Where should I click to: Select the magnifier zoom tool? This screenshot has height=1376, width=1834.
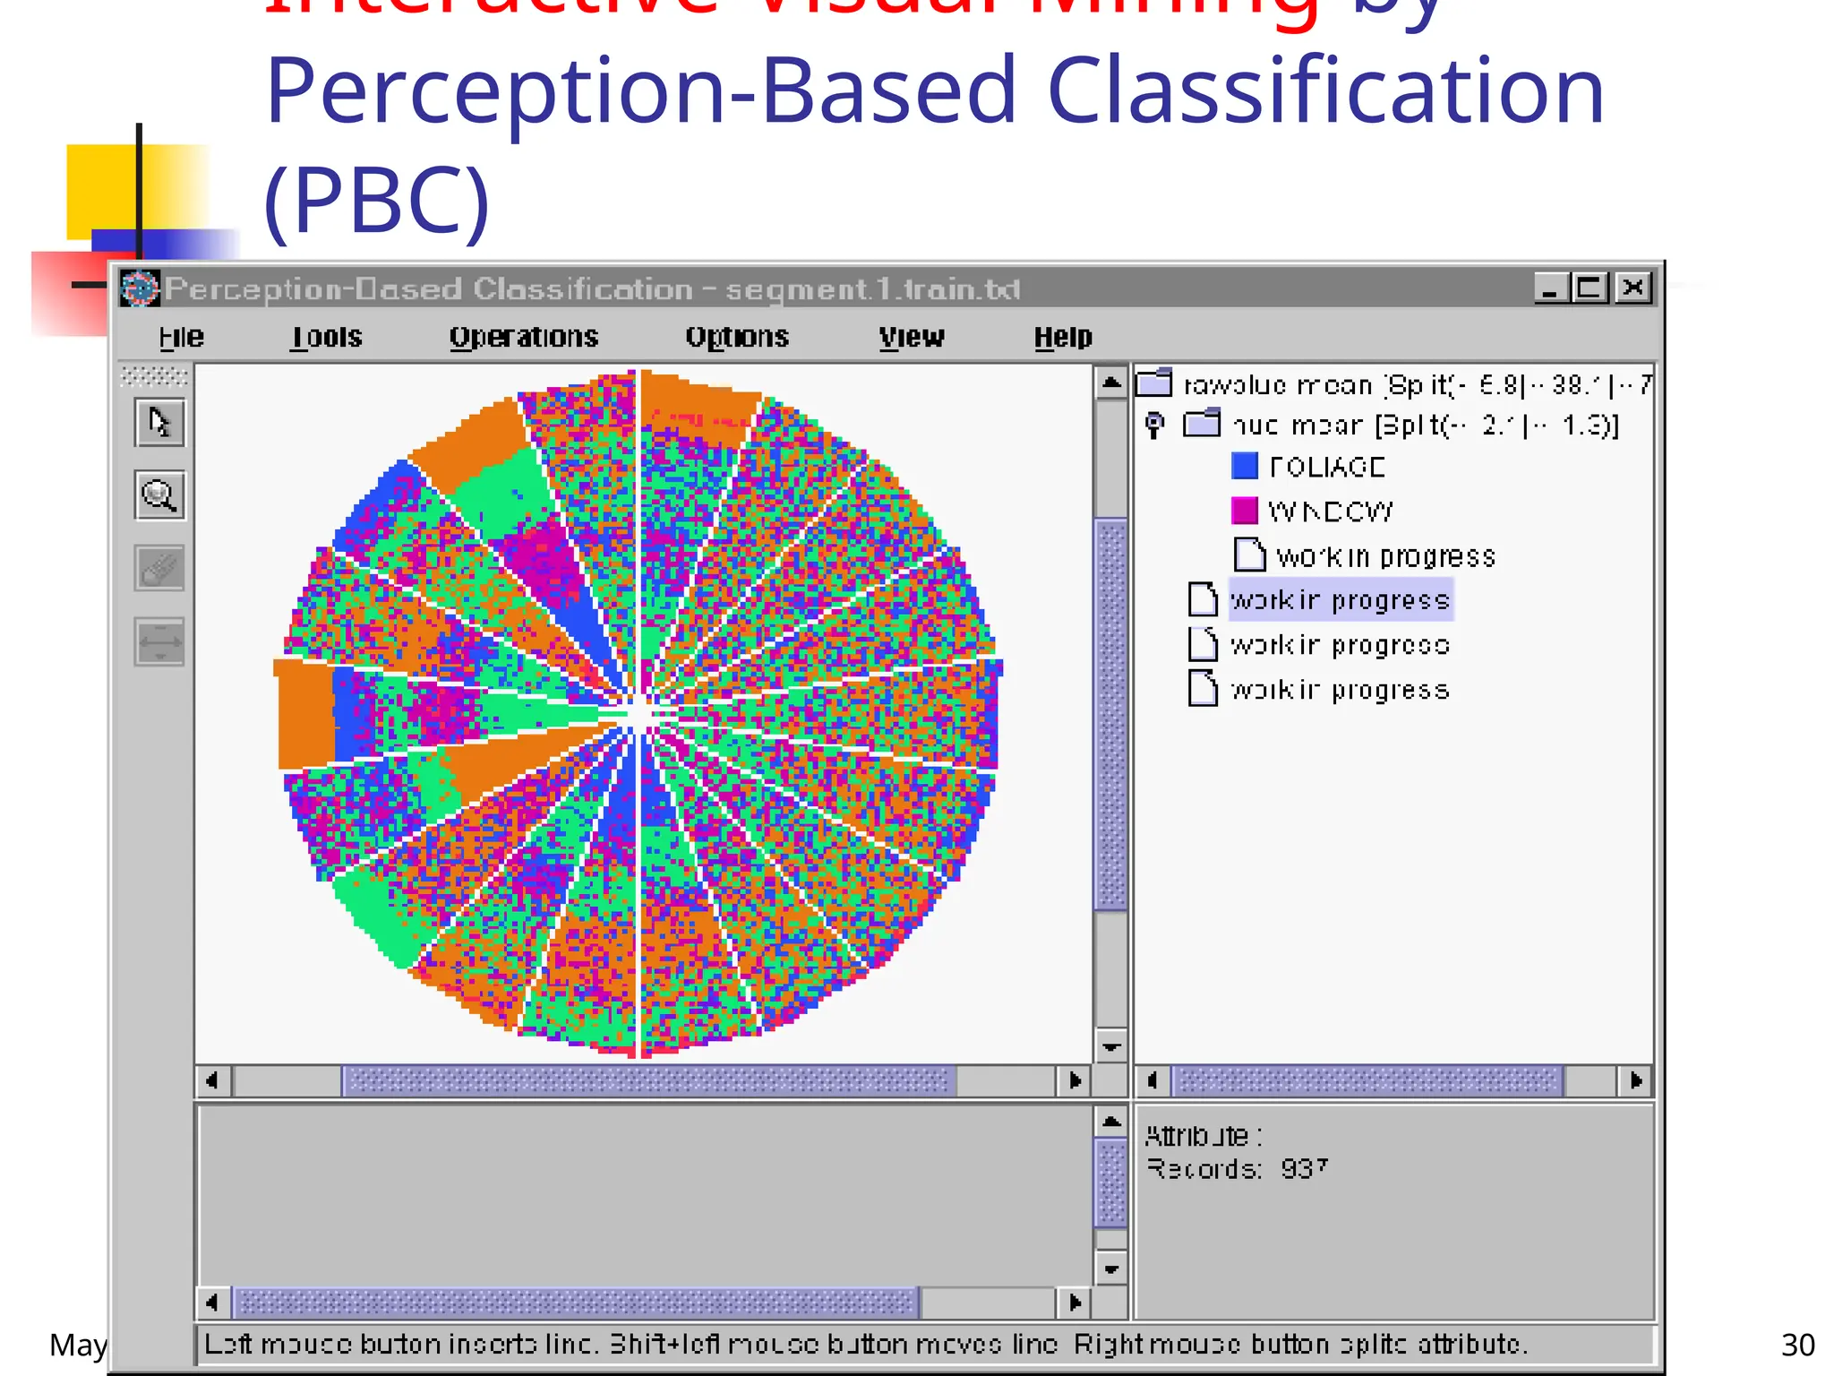tap(159, 494)
